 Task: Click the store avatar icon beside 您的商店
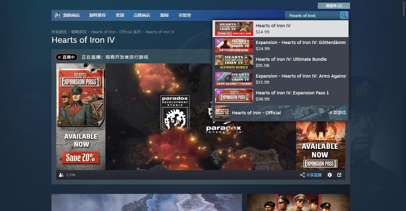point(58,15)
